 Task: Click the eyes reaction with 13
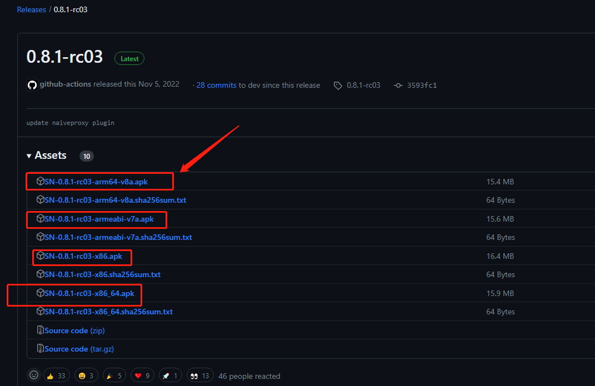click(x=200, y=376)
